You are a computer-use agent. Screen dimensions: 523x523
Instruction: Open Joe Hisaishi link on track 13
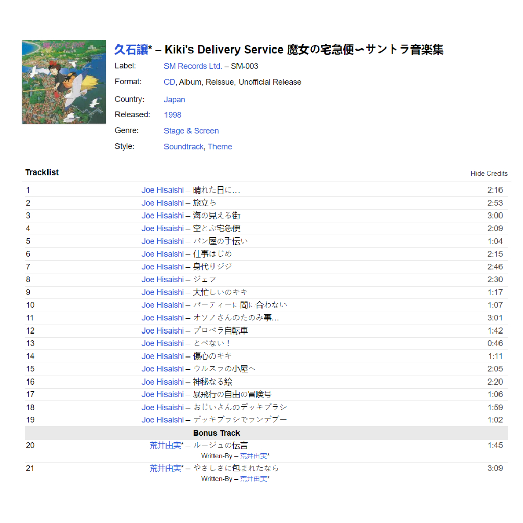(x=163, y=343)
